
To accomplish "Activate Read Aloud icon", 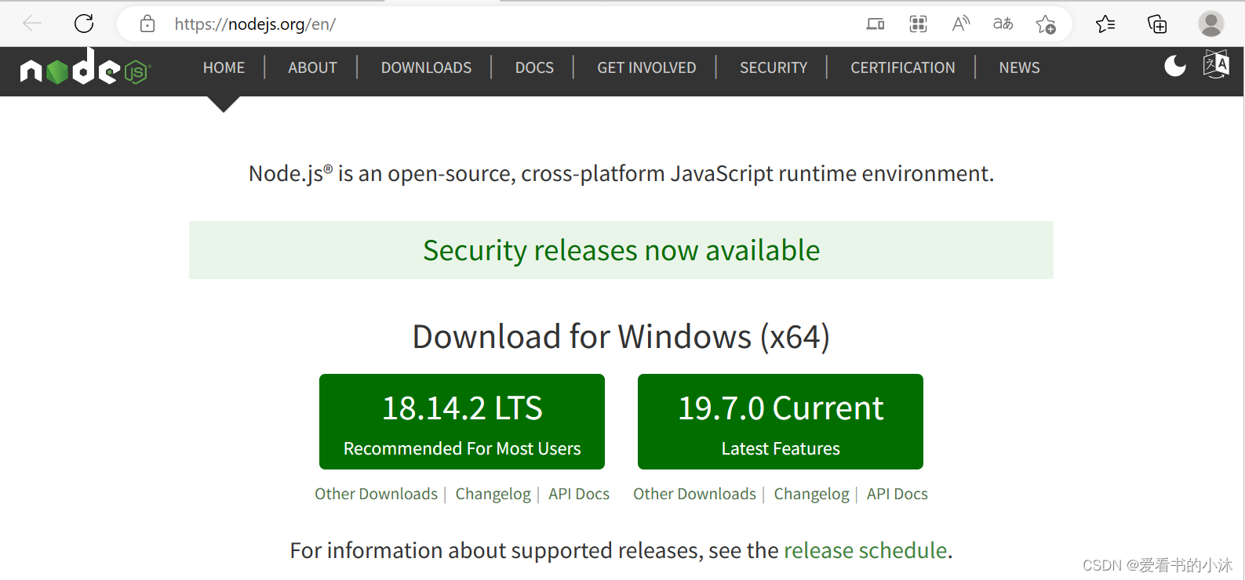I will (x=960, y=24).
